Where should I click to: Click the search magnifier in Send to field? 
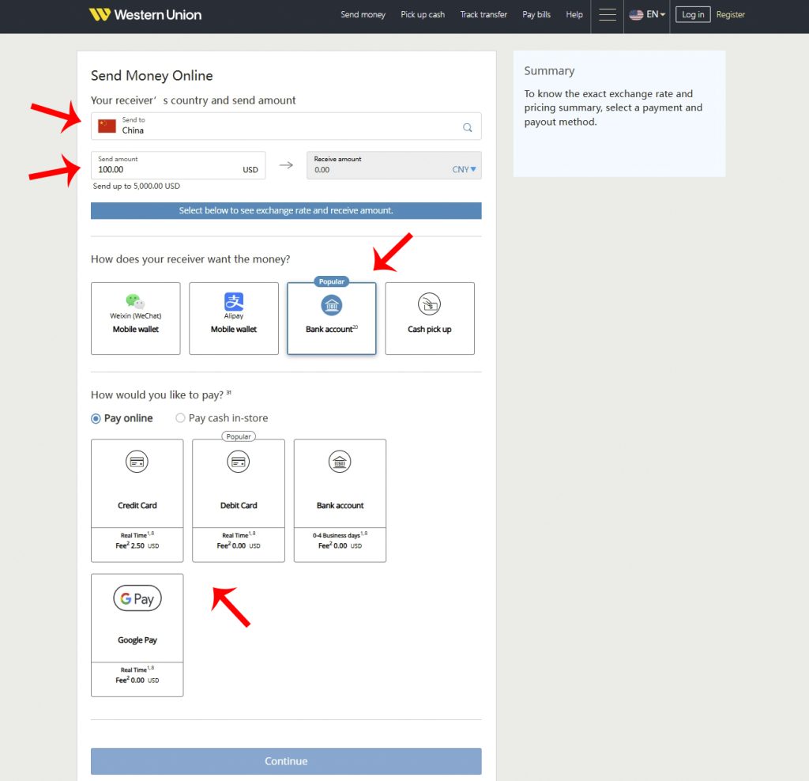(x=468, y=127)
